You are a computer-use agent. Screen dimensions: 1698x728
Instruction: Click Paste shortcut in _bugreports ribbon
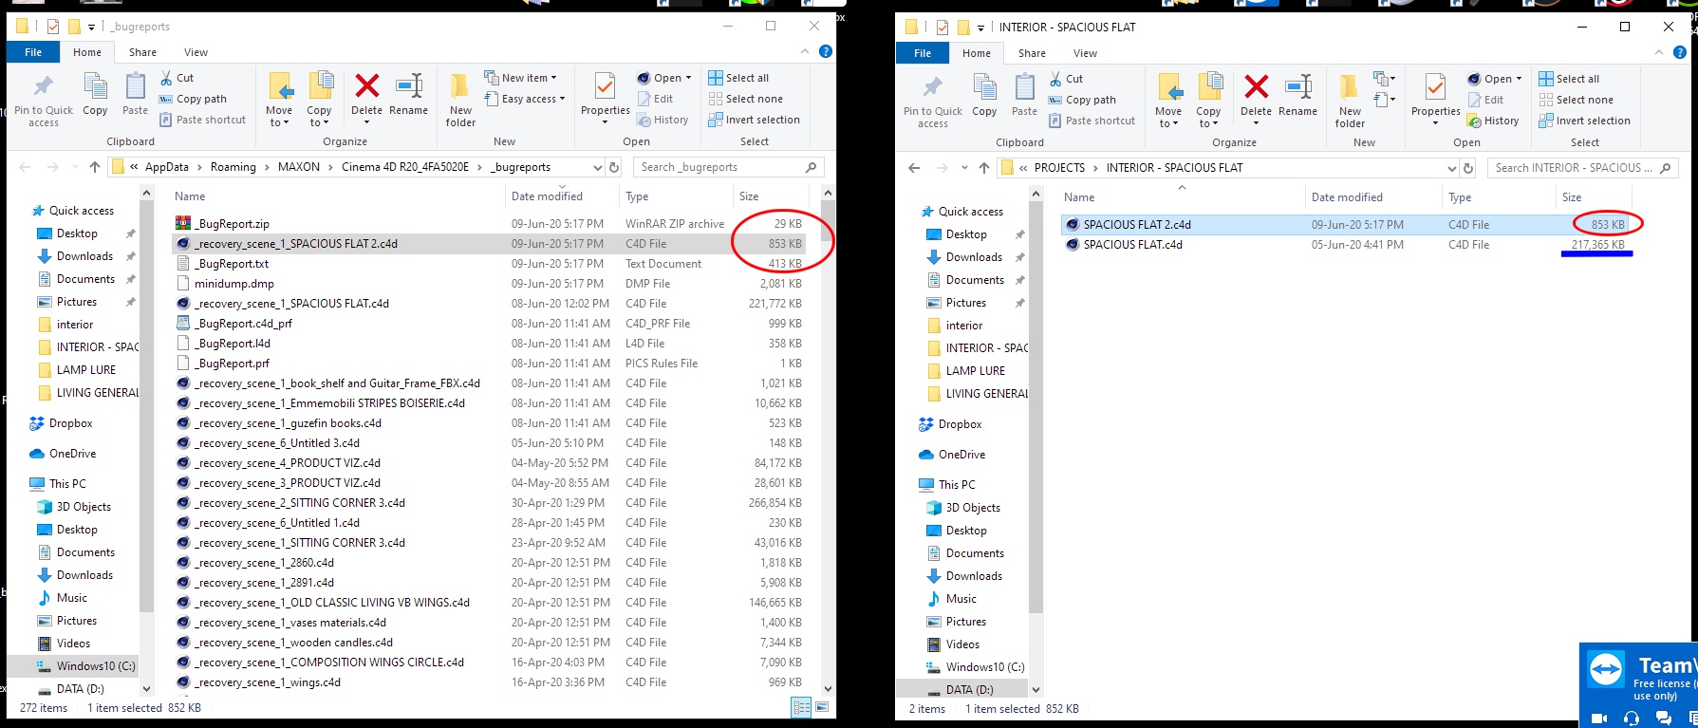202,120
